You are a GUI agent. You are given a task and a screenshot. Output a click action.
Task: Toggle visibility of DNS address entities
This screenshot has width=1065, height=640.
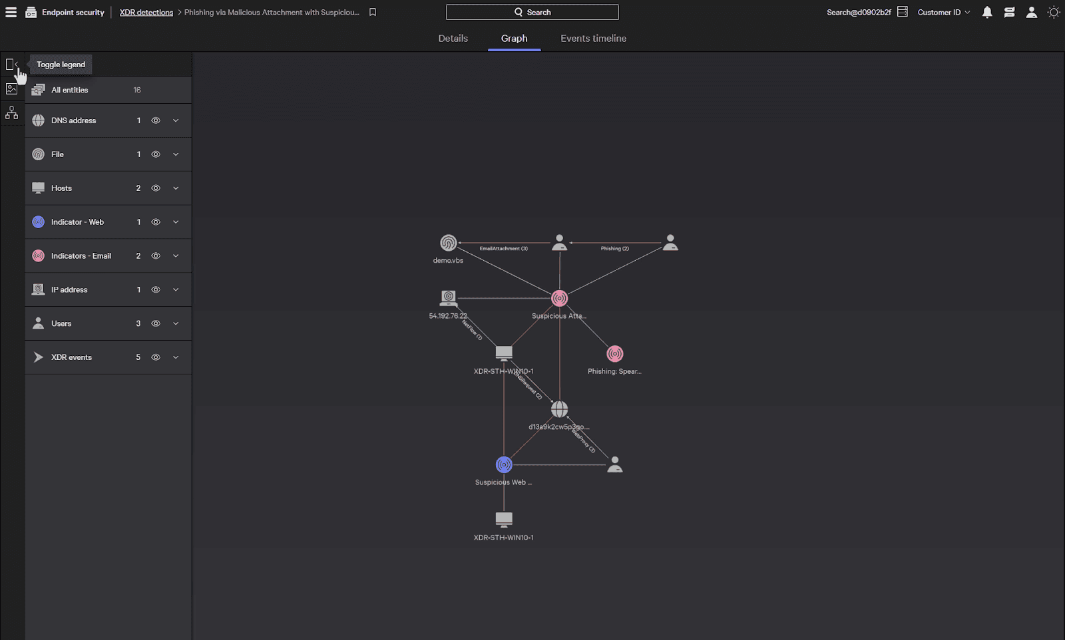click(x=155, y=120)
